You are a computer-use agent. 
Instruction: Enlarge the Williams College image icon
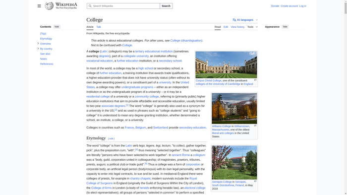point(255,126)
